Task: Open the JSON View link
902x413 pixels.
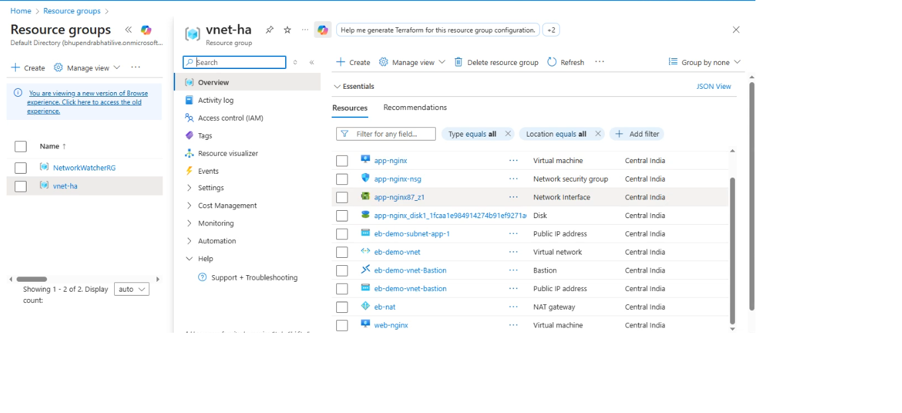Action: 714,86
